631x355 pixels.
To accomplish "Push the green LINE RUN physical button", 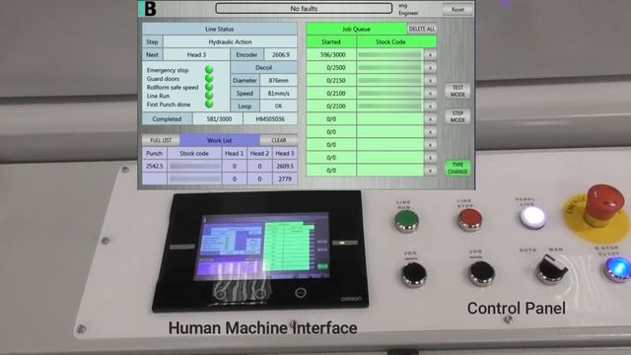I will (x=406, y=221).
